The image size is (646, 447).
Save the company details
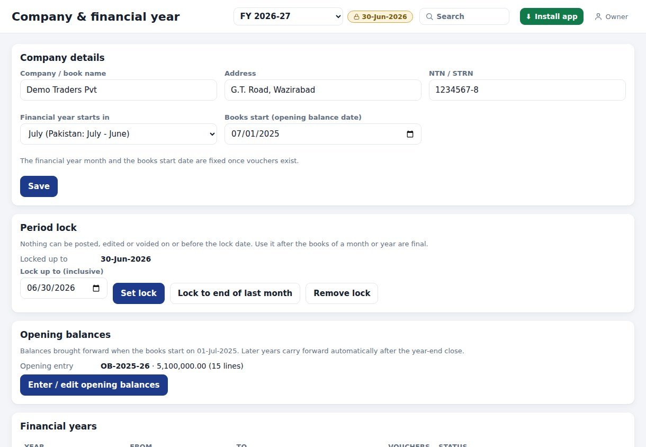pos(39,186)
